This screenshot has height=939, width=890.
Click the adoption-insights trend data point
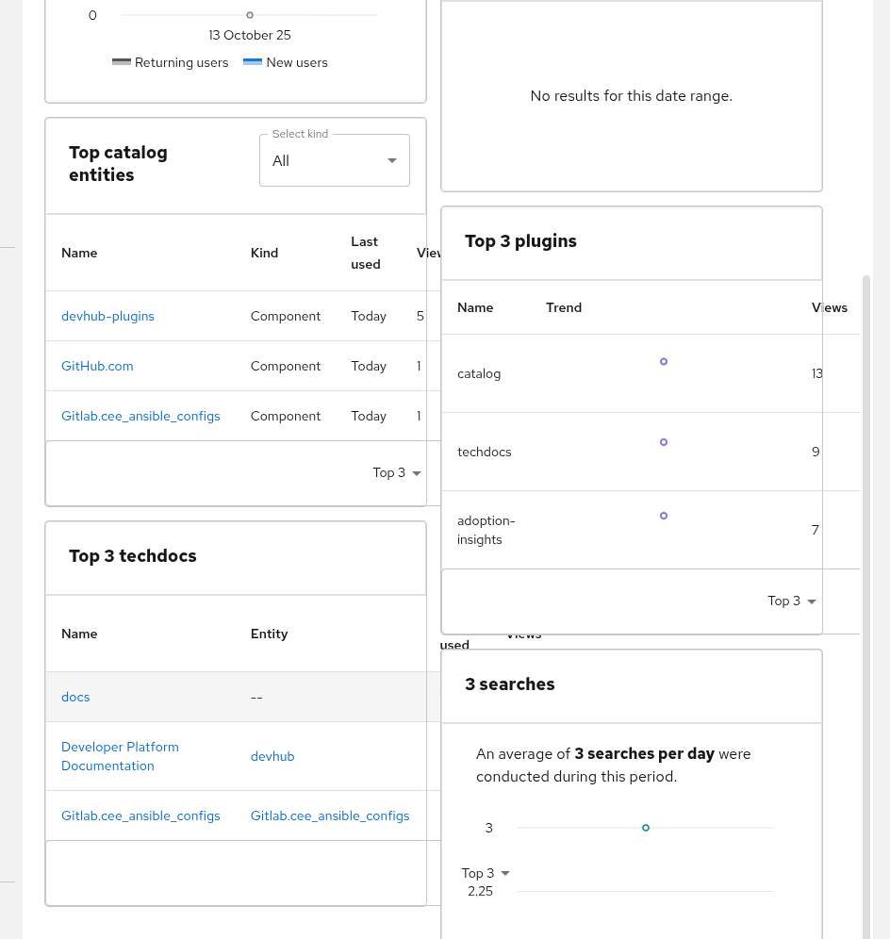[x=664, y=516]
